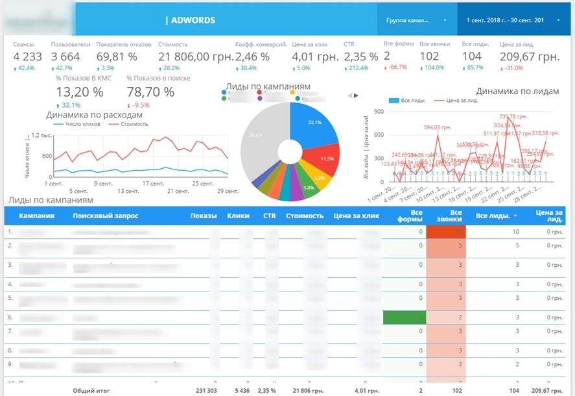Click the Сеансы scorecard value 4 233
Viewport: 575px width, 396px height.
tap(27, 57)
